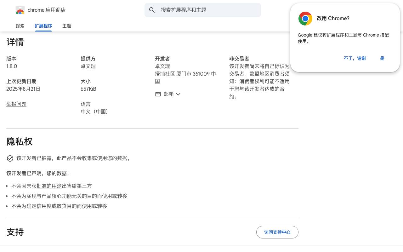
Task: Click the 隐私权 section heading
Action: coord(20,142)
